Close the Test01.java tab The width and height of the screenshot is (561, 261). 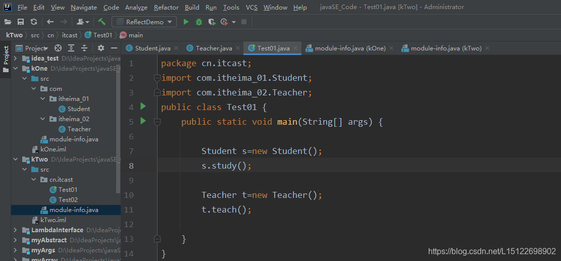click(x=295, y=48)
